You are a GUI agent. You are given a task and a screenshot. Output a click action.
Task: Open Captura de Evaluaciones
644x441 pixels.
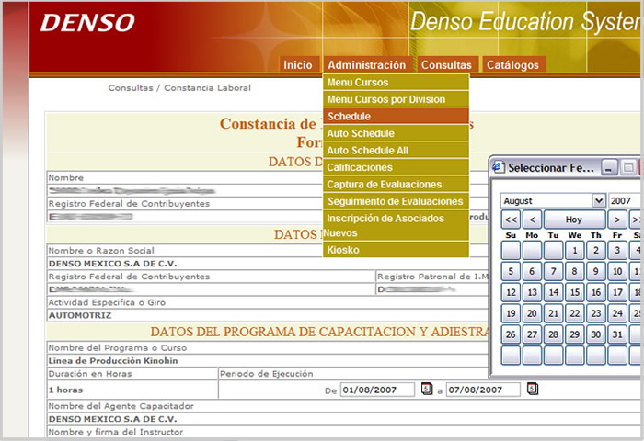[396, 185]
